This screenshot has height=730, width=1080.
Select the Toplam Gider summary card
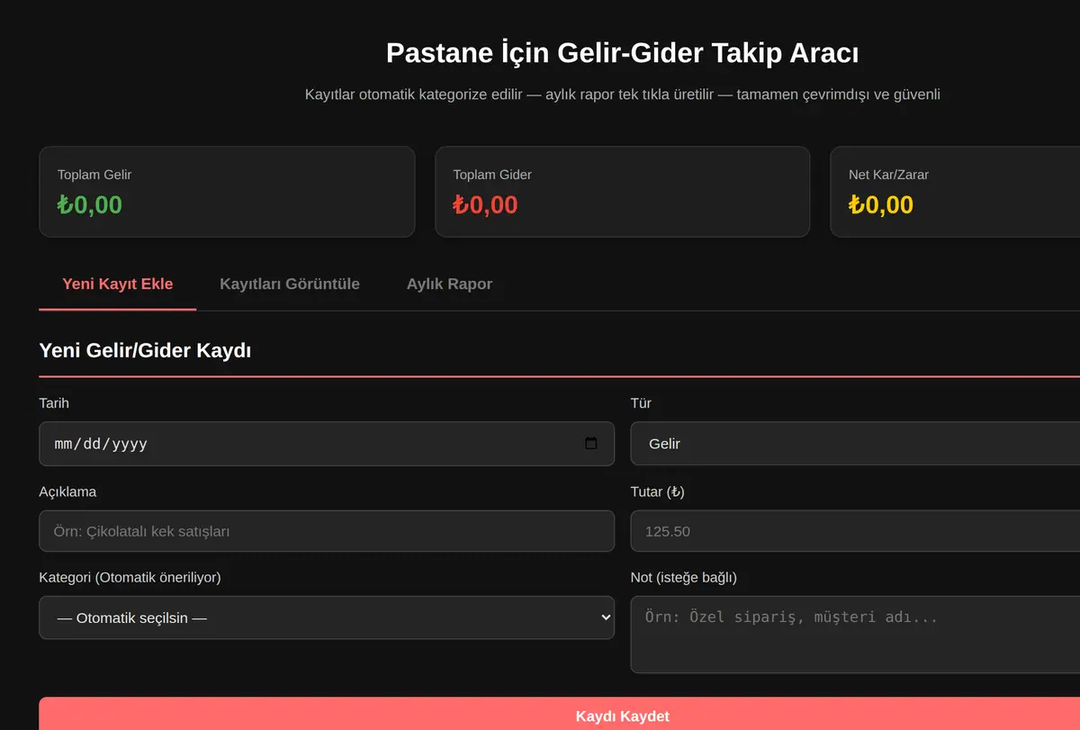coord(623,192)
